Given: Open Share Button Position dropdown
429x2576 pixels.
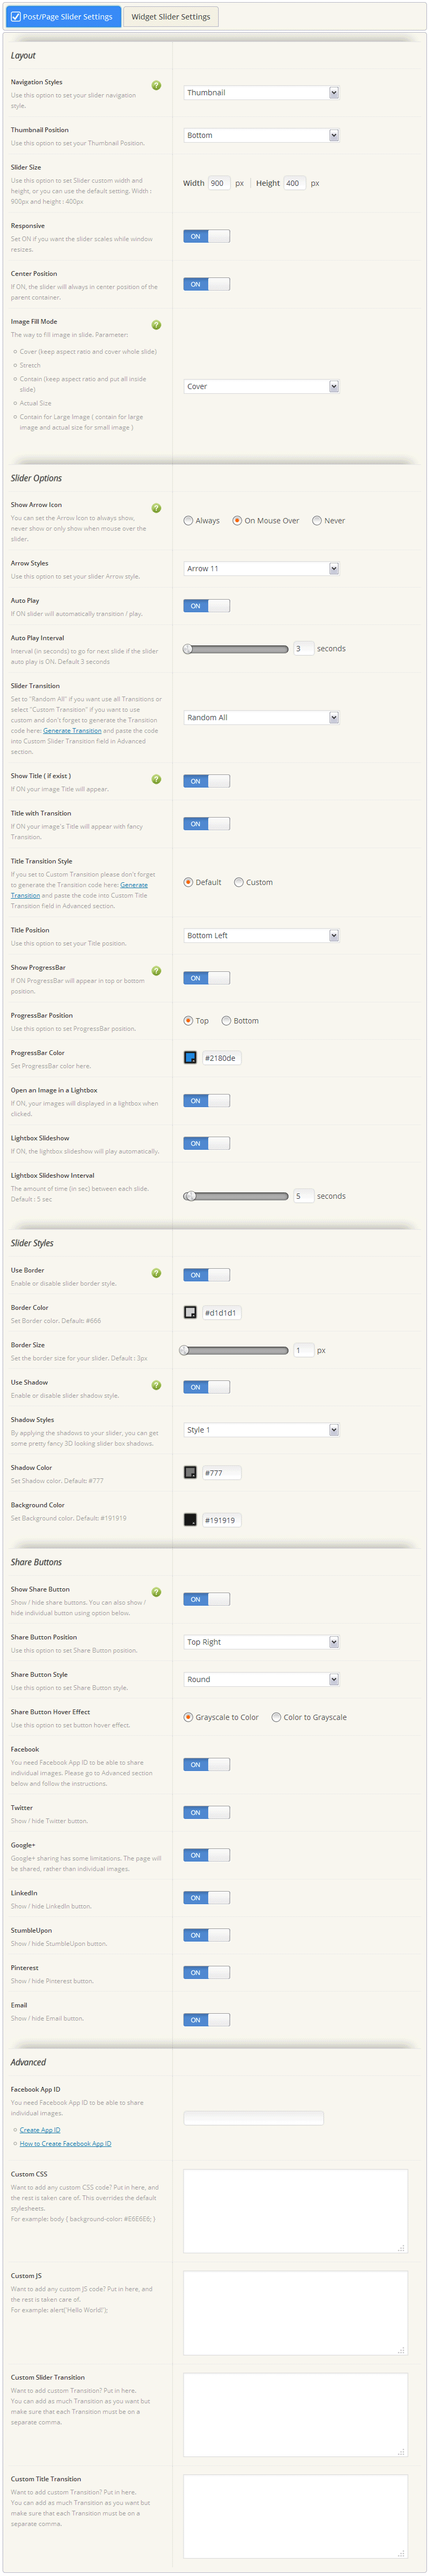Looking at the screenshot, I should pos(261,1642).
